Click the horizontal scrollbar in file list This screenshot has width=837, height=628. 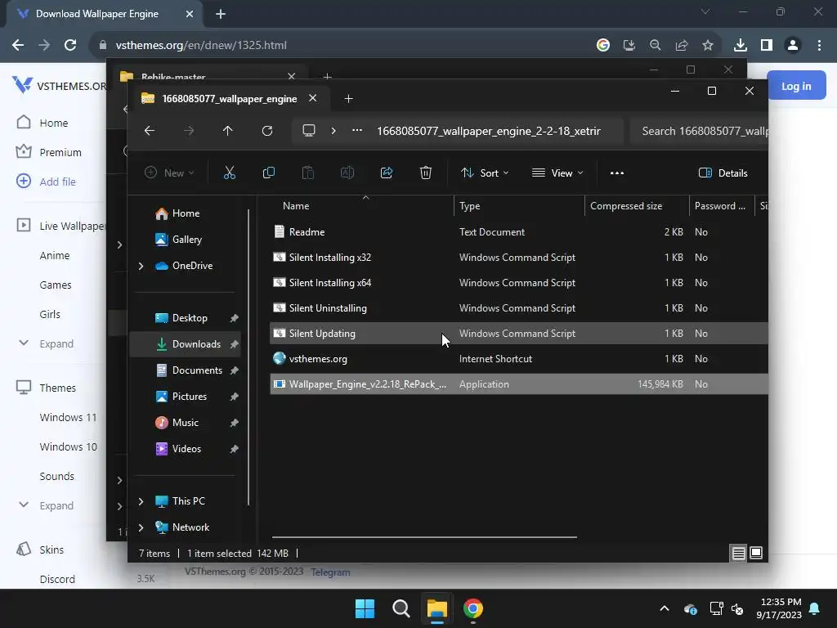pos(424,536)
